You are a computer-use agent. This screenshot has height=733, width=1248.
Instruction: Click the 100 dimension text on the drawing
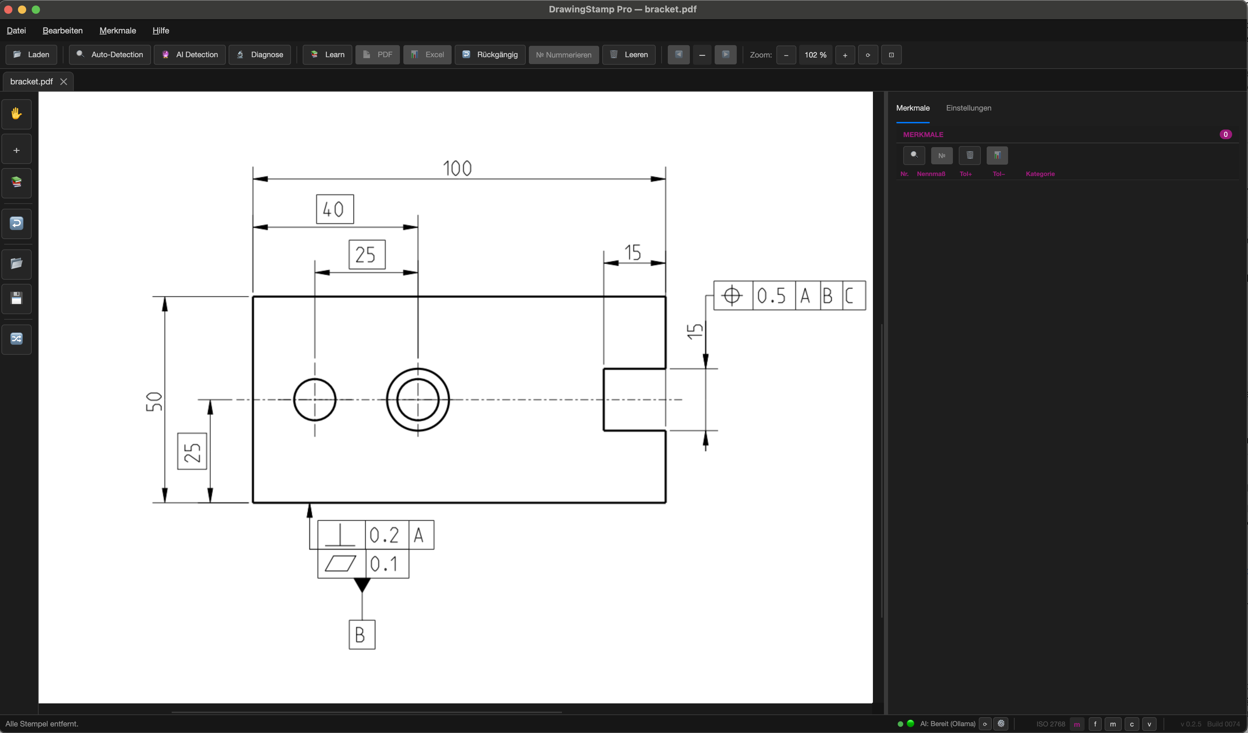pos(457,168)
